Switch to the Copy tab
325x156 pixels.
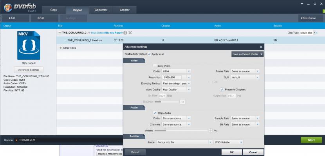tap(54, 9)
